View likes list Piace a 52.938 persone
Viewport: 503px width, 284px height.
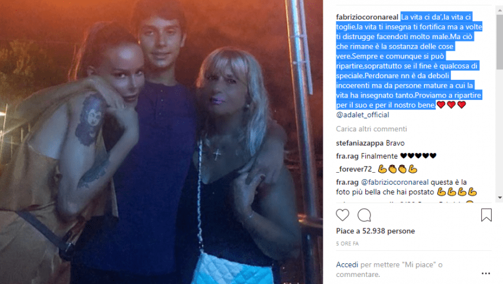coord(375,231)
